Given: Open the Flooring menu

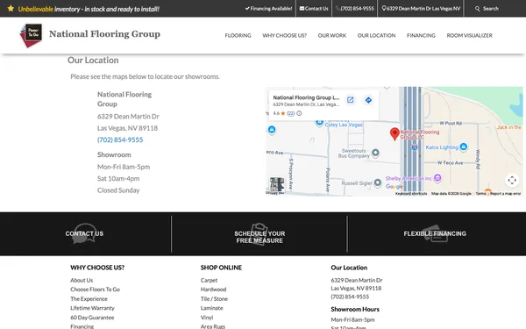Looking at the screenshot, I should tap(238, 35).
